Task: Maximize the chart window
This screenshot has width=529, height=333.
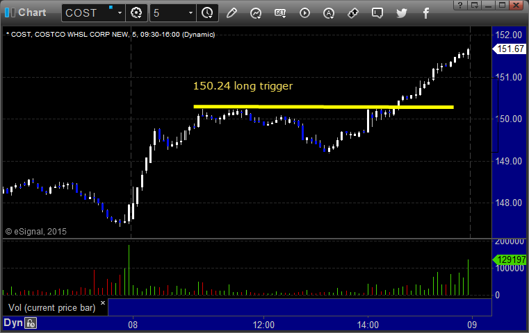Action: pyautogui.click(x=502, y=5)
